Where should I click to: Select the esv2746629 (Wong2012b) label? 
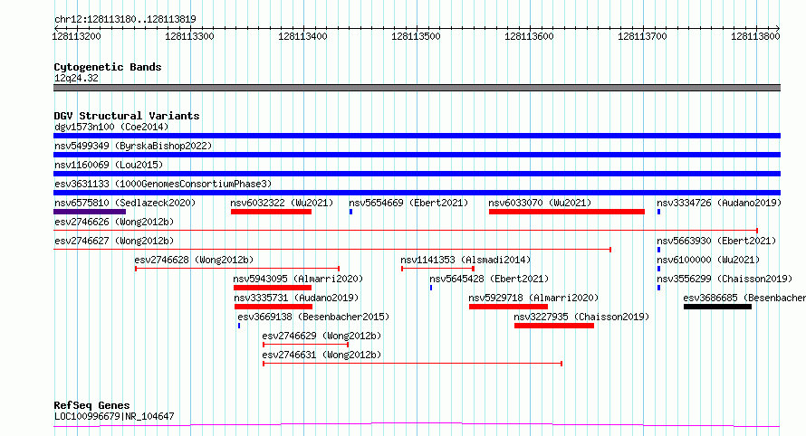click(x=321, y=336)
